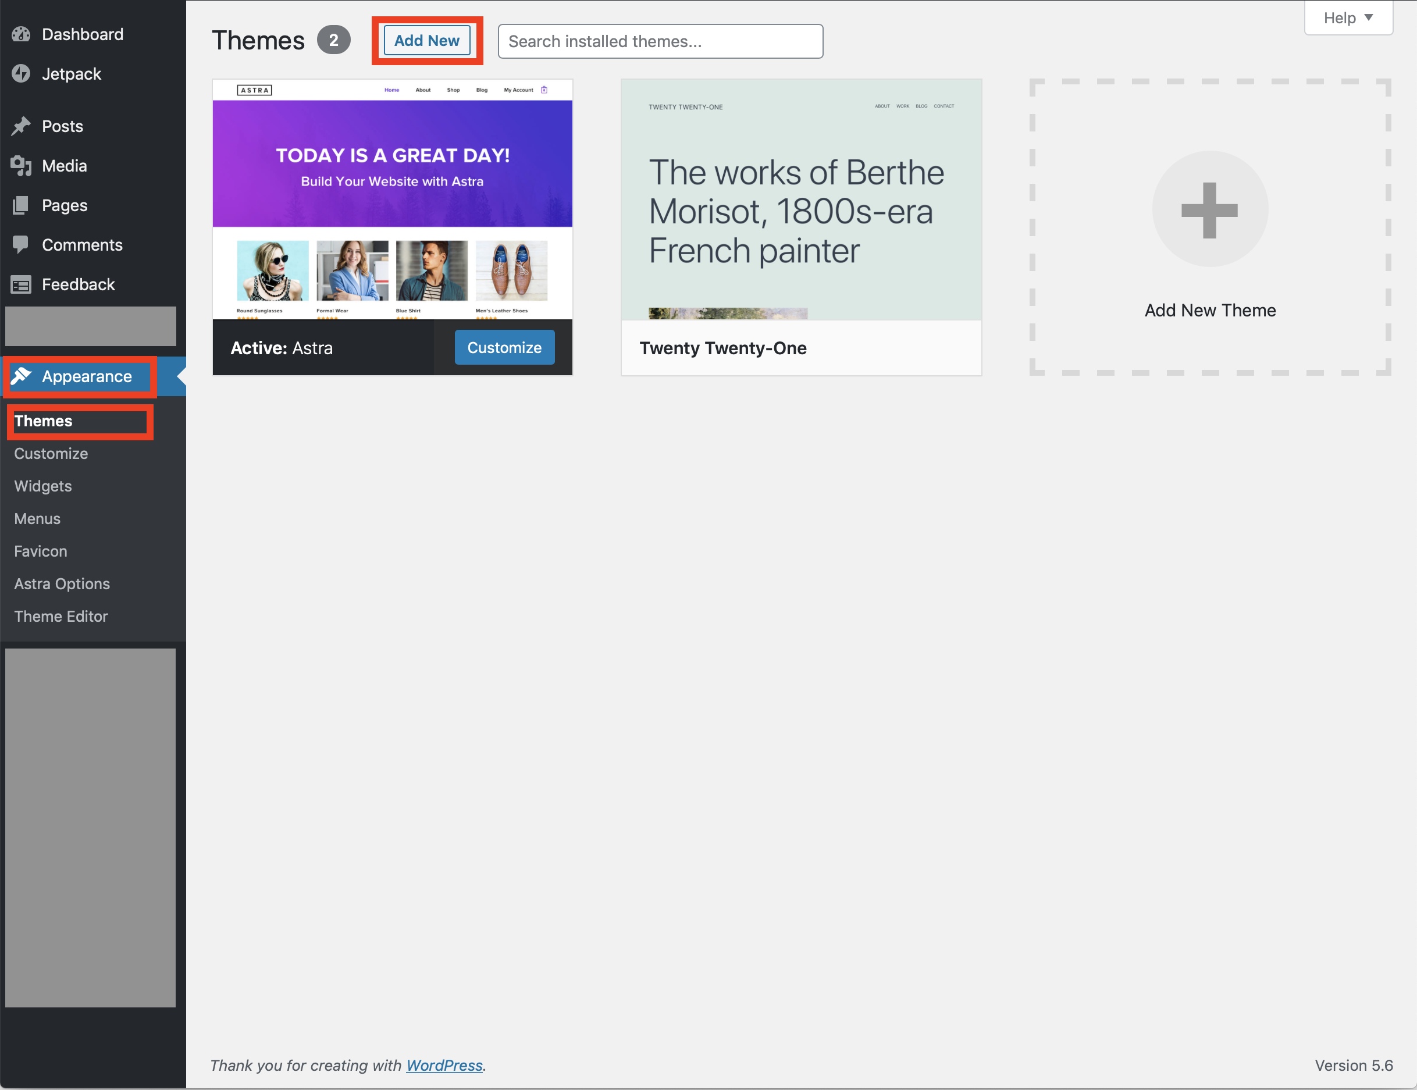Click the Themes page heading
Image resolution: width=1417 pixels, height=1090 pixels.
[x=258, y=41]
